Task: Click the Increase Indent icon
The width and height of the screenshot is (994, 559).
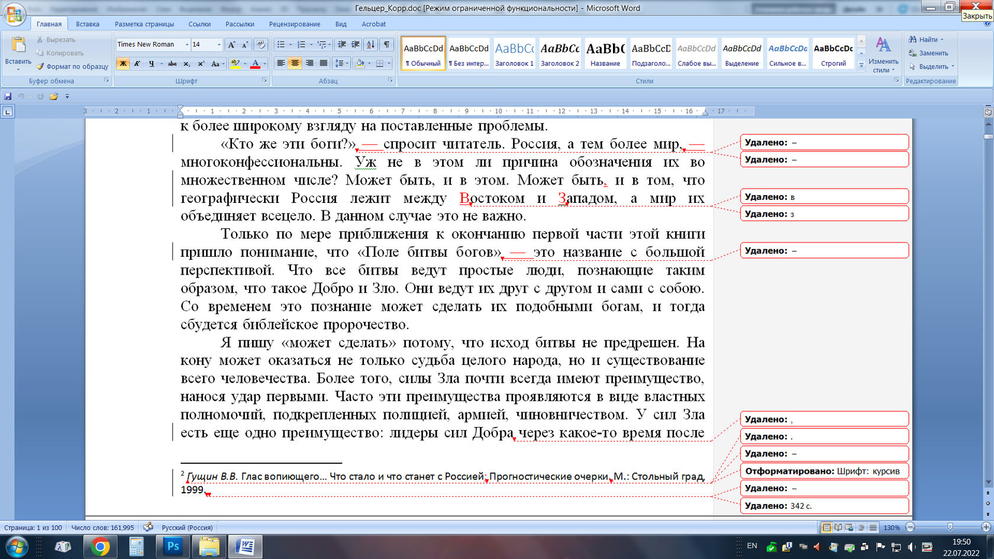Action: coord(356,44)
